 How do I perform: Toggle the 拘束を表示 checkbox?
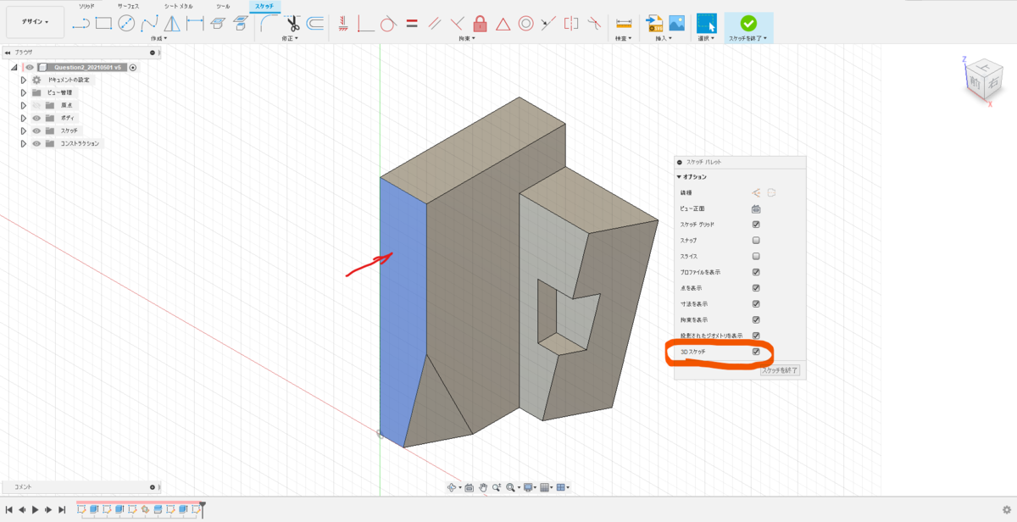click(x=756, y=319)
